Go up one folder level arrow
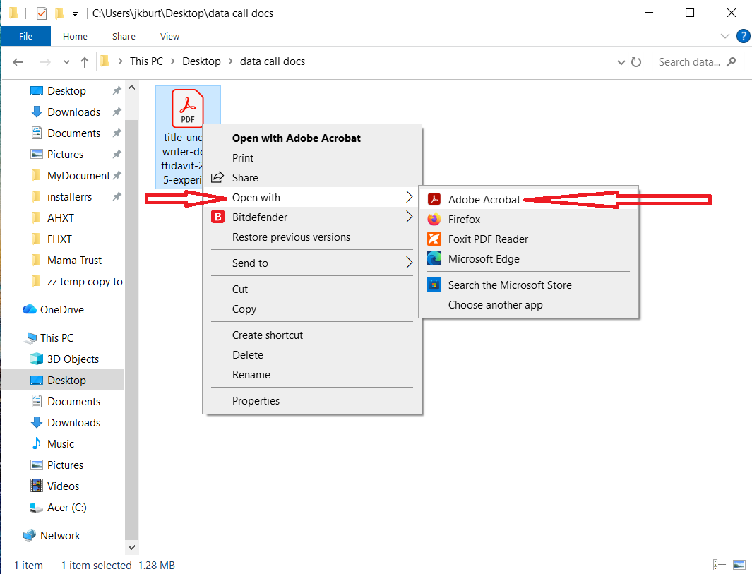 85,62
